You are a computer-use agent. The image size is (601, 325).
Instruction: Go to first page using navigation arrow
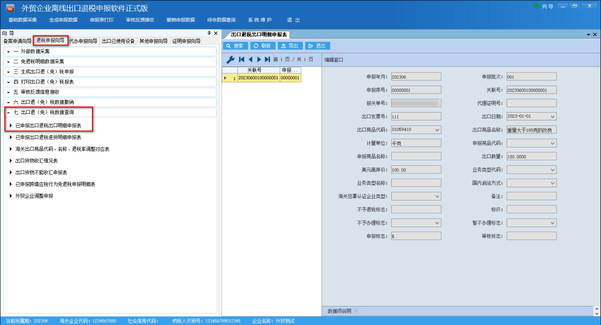241,59
